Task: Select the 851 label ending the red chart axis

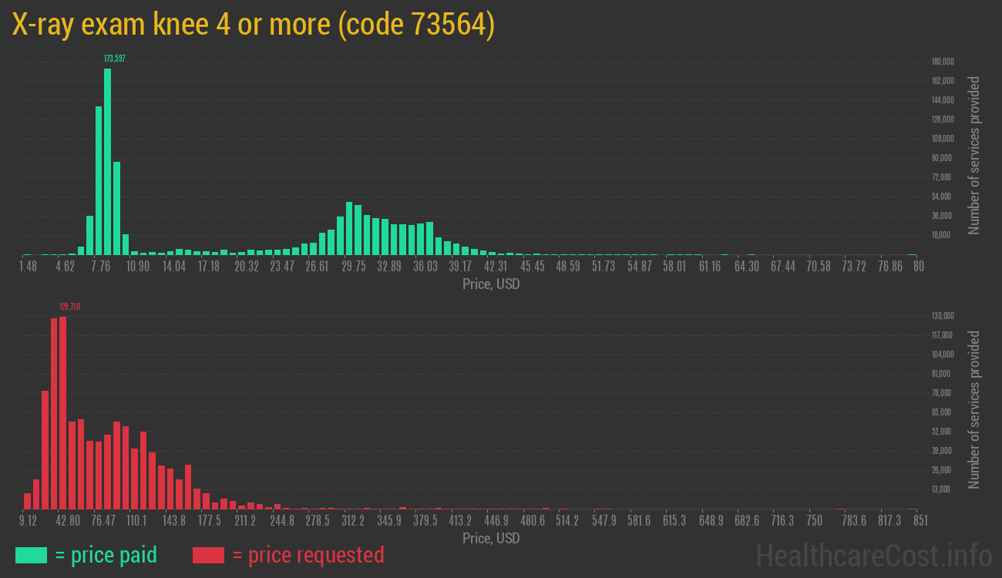Action: point(920,521)
